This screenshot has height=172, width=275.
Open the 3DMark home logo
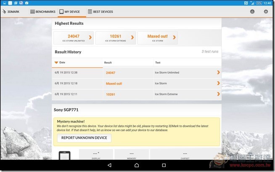point(13,12)
